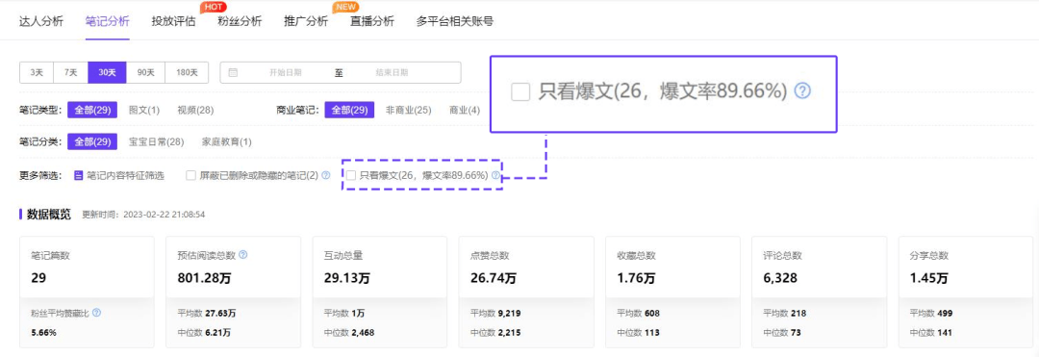Filter note type by 图文(1)
Screen dimensions: 1039x357
[144, 110]
